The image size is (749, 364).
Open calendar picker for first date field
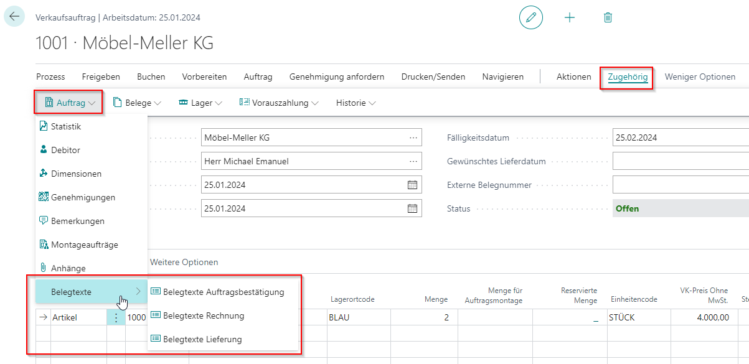tap(412, 185)
